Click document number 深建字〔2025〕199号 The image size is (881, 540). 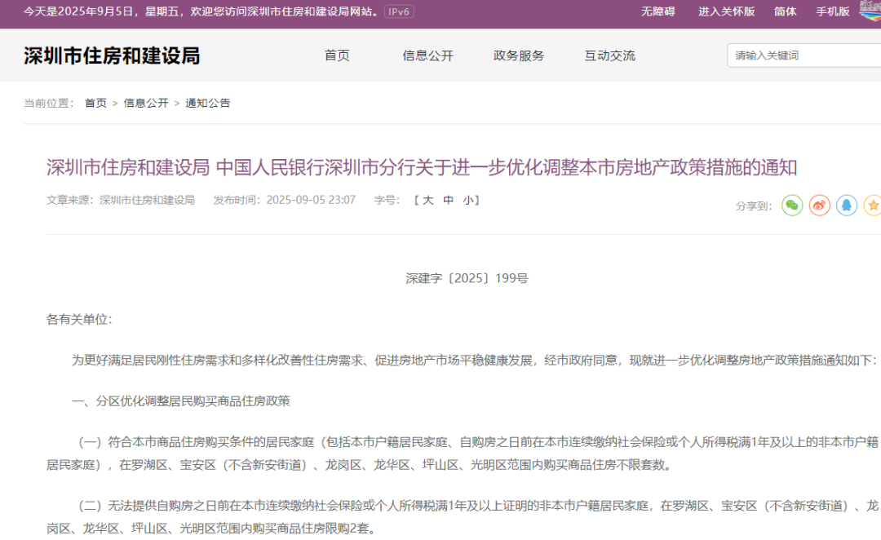467,278
